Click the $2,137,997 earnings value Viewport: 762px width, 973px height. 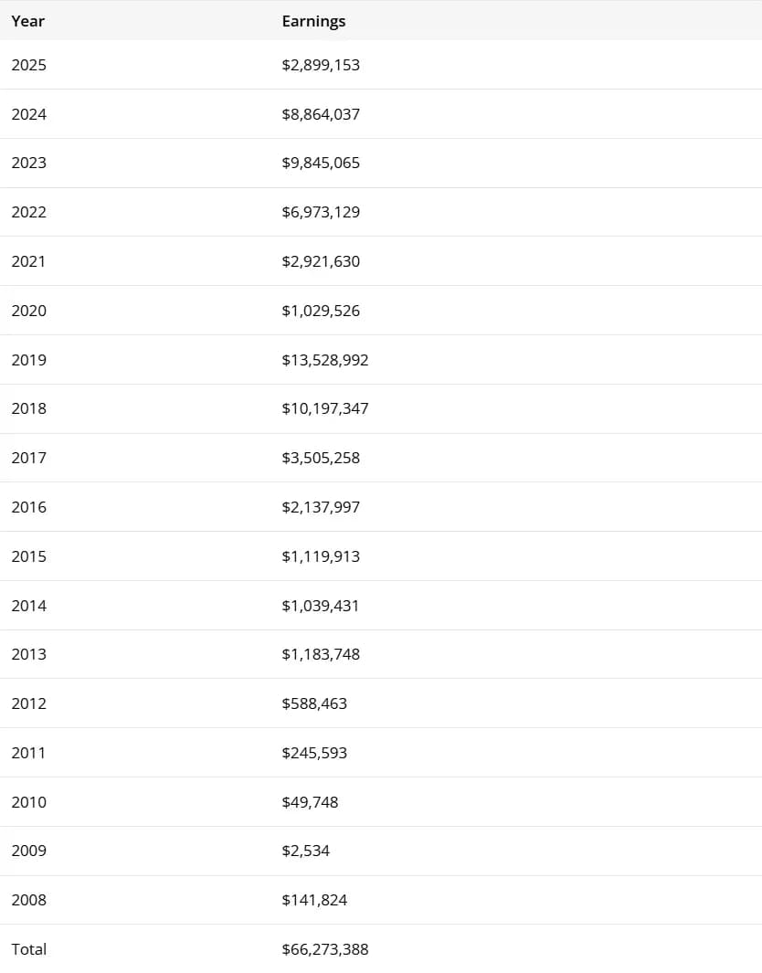pyautogui.click(x=321, y=507)
